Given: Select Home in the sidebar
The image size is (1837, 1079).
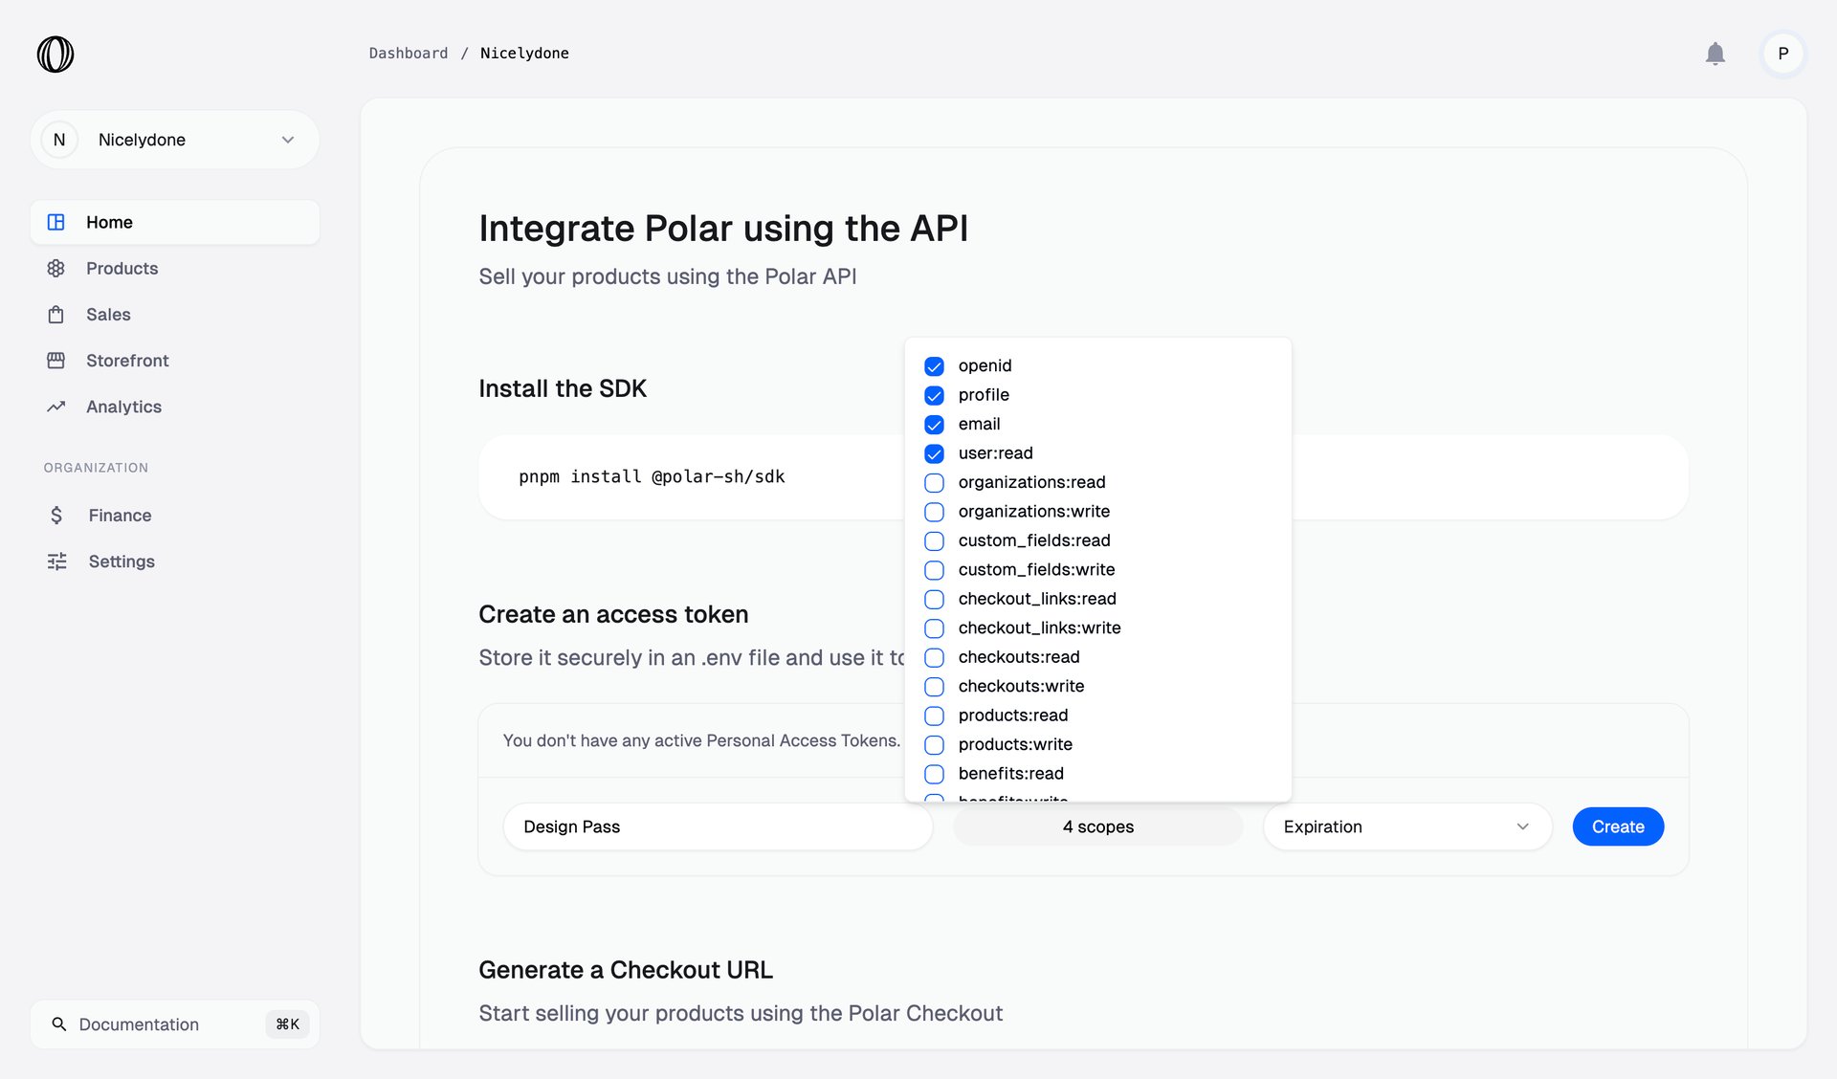Looking at the screenshot, I should (109, 222).
